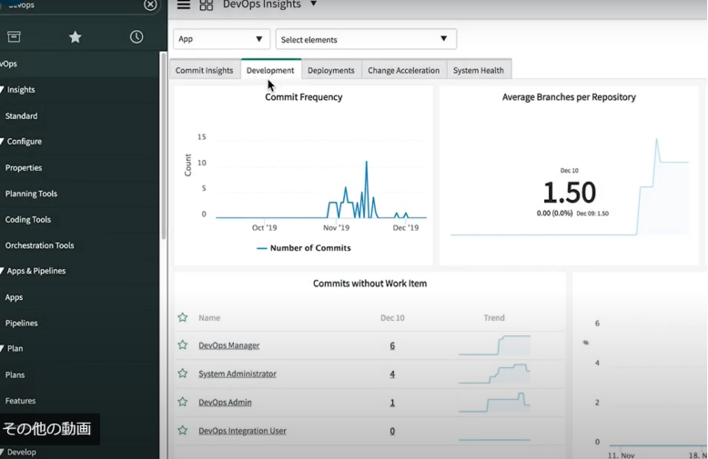Open the Change Acceleration tab

point(404,70)
